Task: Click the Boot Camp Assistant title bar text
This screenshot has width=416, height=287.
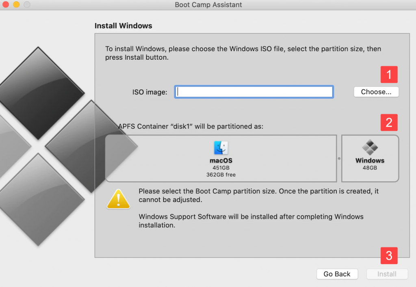Action: 208,5
